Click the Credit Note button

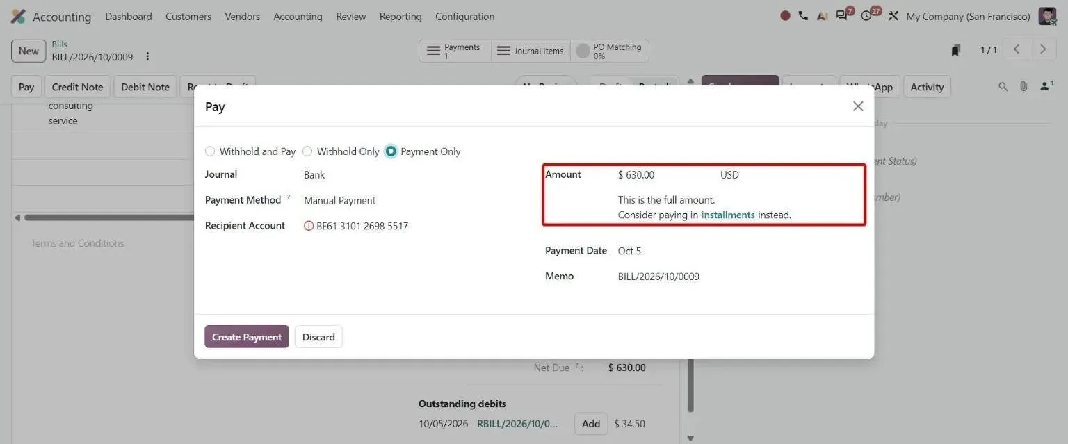[77, 87]
